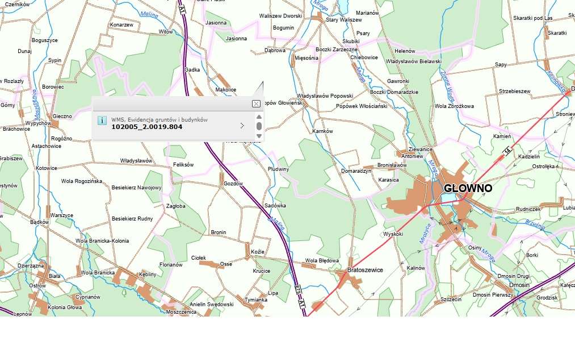Click the Popówek Włościański label
Viewport: 575px width, 341px height.
tap(362, 106)
